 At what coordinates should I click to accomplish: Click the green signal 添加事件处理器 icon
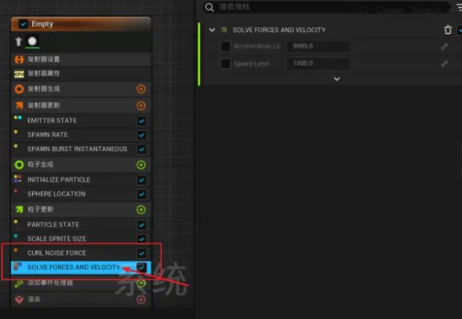(19, 283)
